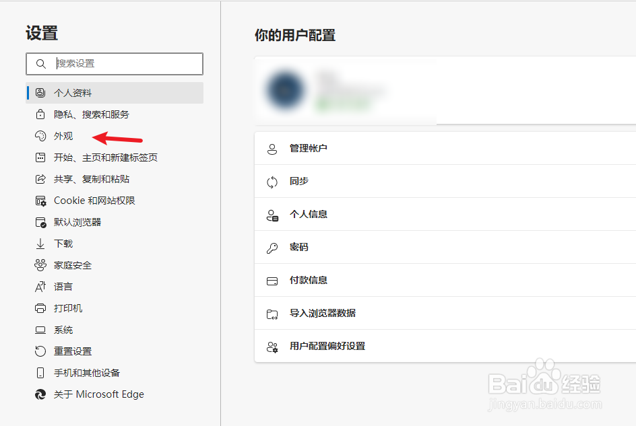Click the Edge logo icon in sidebar

click(40, 394)
